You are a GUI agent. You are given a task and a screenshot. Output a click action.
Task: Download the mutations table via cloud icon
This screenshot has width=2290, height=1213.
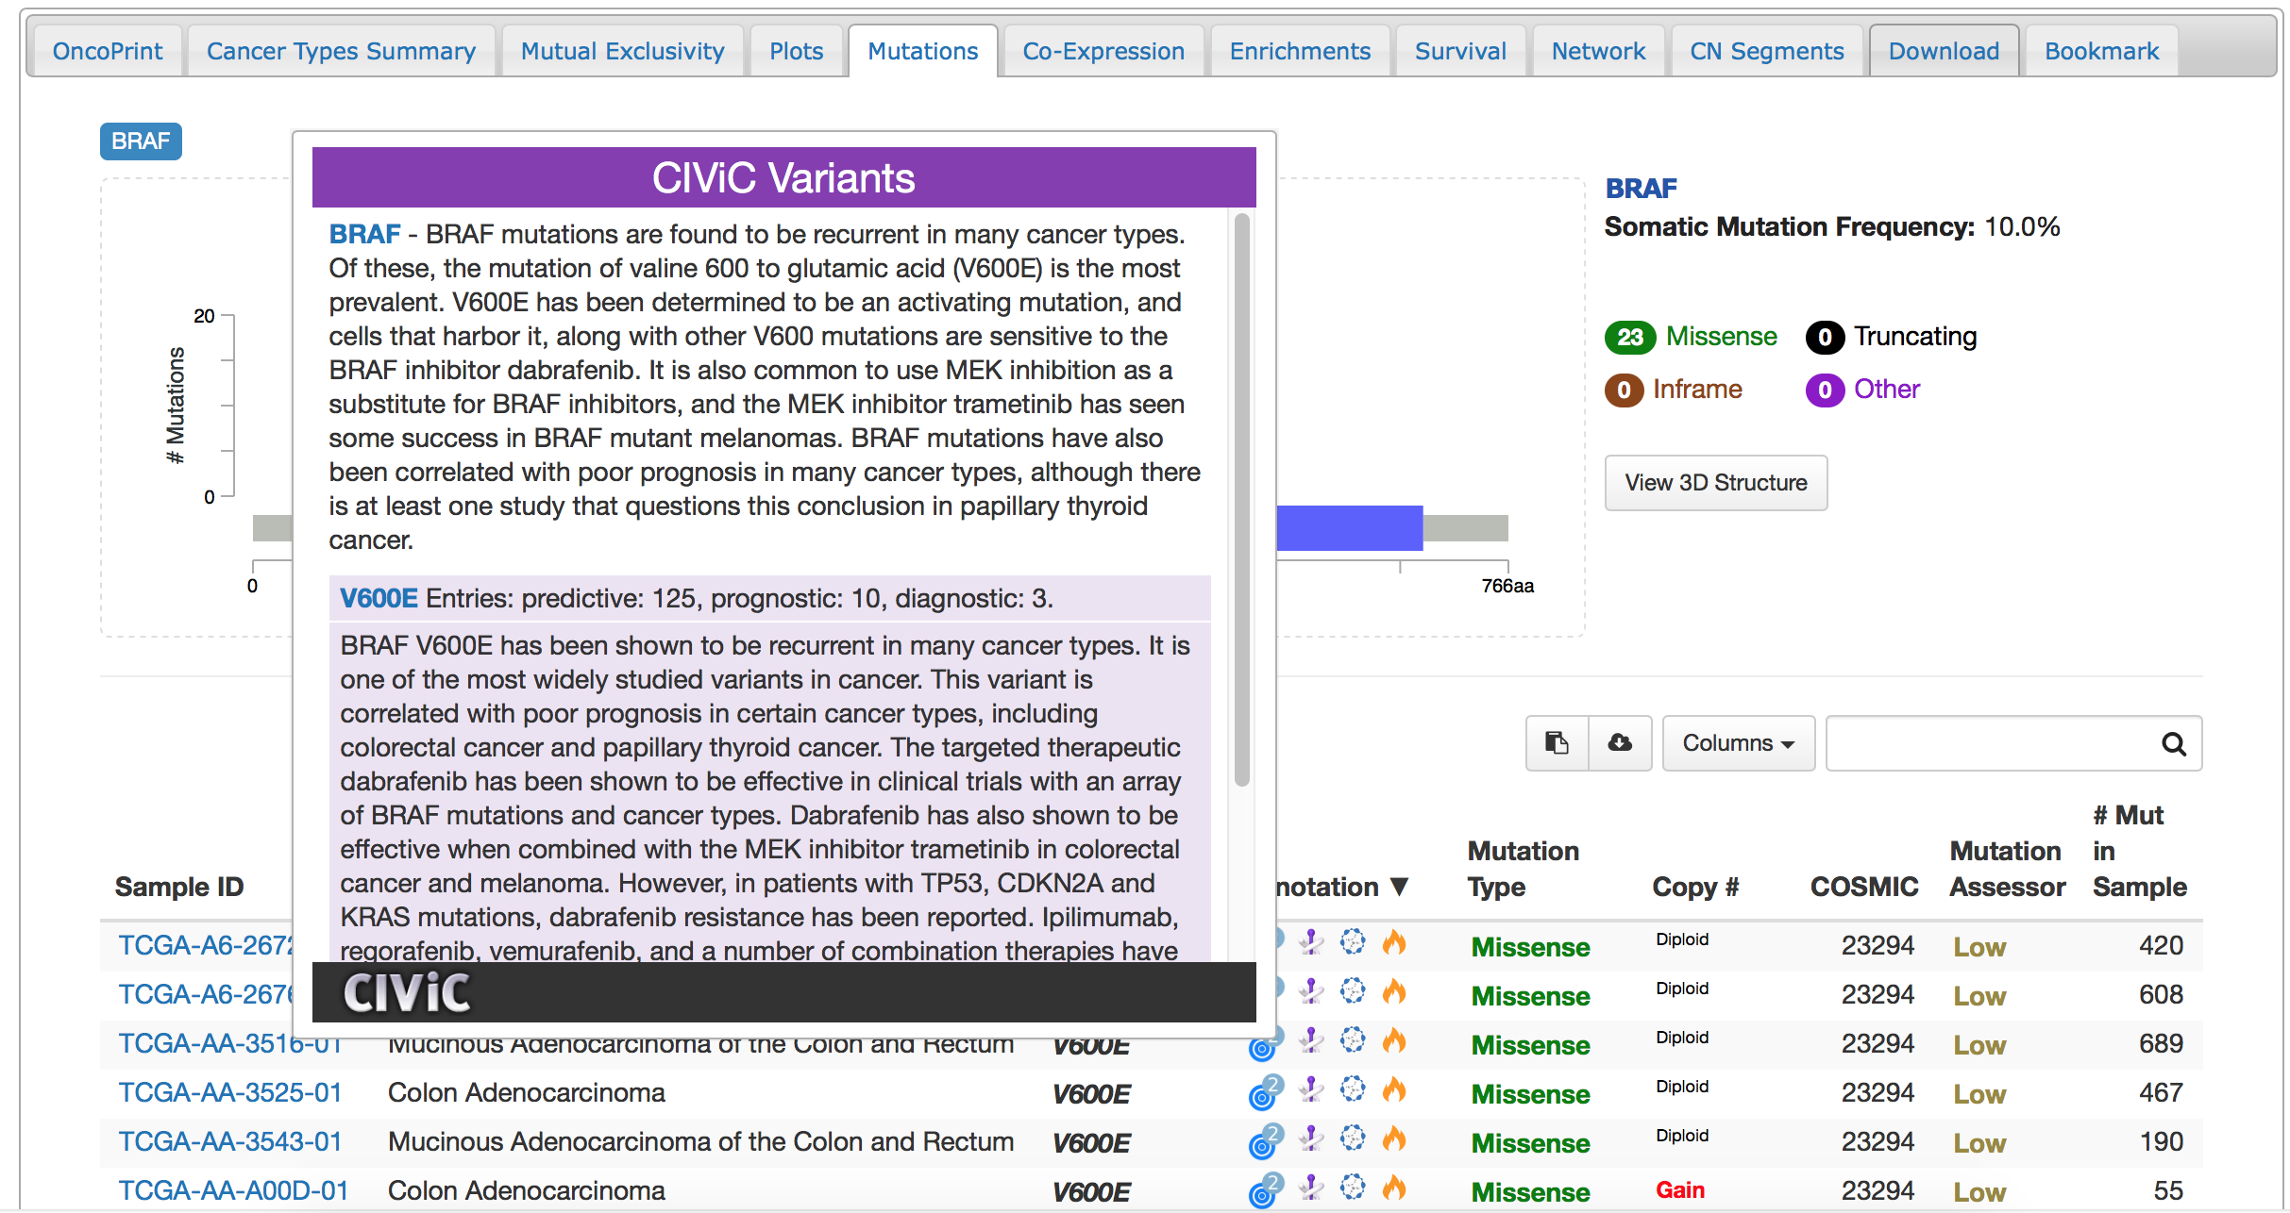point(1620,743)
